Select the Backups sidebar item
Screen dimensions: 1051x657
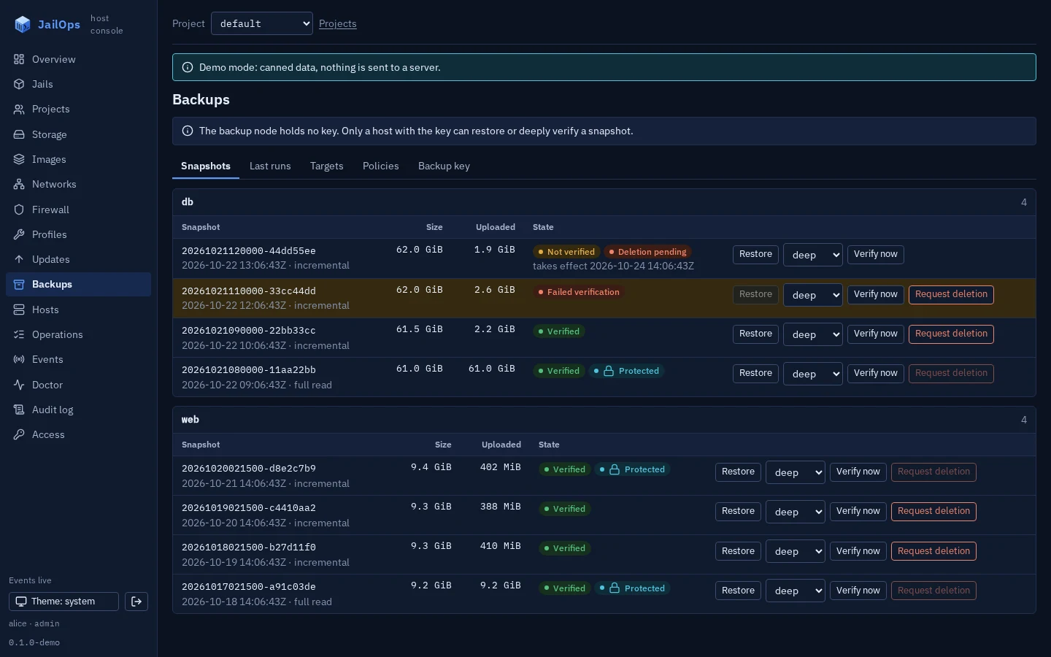(78, 285)
